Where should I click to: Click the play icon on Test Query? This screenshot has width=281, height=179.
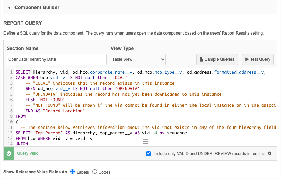[247, 59]
